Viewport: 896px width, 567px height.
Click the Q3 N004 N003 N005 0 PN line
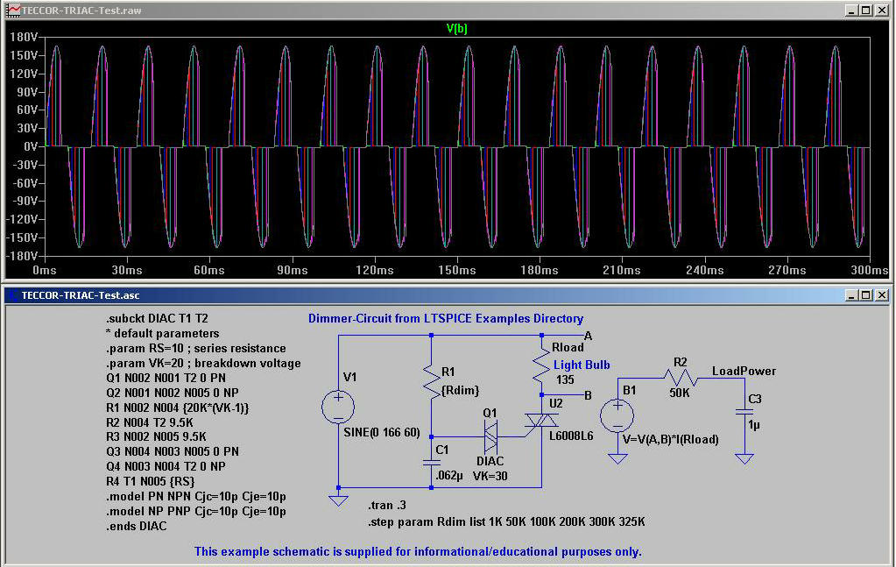click(x=172, y=451)
